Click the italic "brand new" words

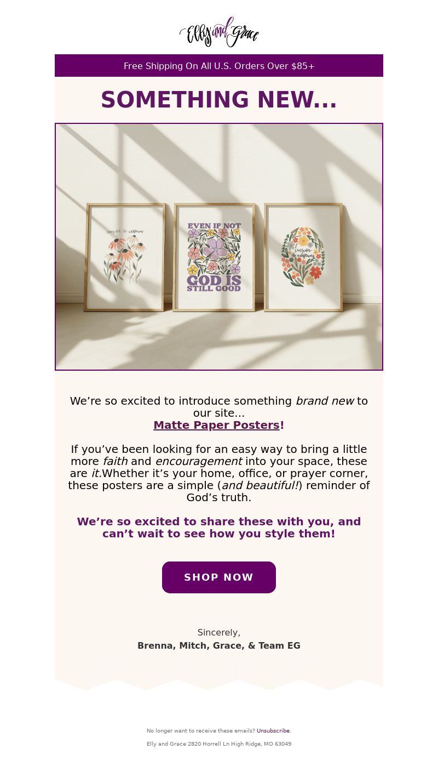coord(325,401)
